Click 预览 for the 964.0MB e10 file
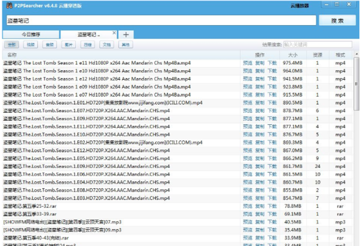 tap(247, 70)
